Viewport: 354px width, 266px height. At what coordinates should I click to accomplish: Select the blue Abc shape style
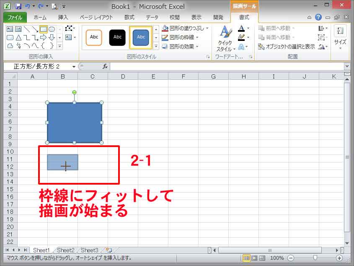click(x=141, y=37)
